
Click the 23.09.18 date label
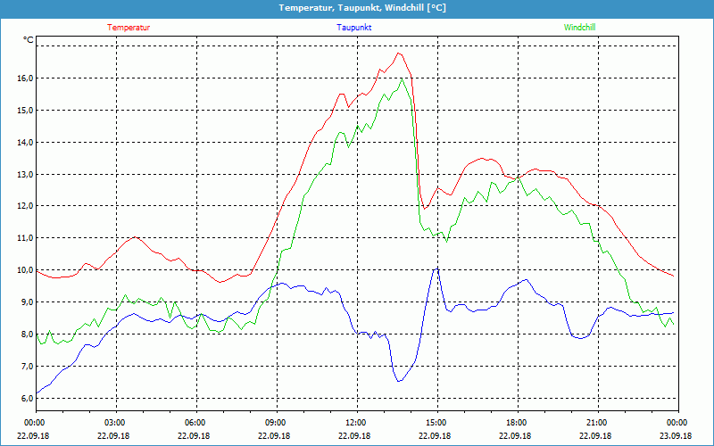pyautogui.click(x=676, y=435)
